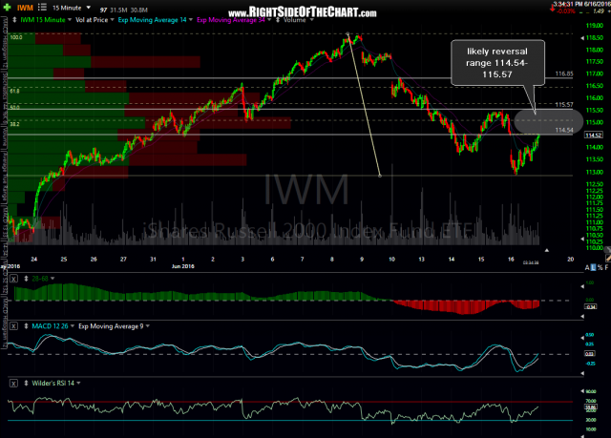The image size is (611, 438).
Task: Open the Volume indicator dropdown
Action: (x=311, y=20)
